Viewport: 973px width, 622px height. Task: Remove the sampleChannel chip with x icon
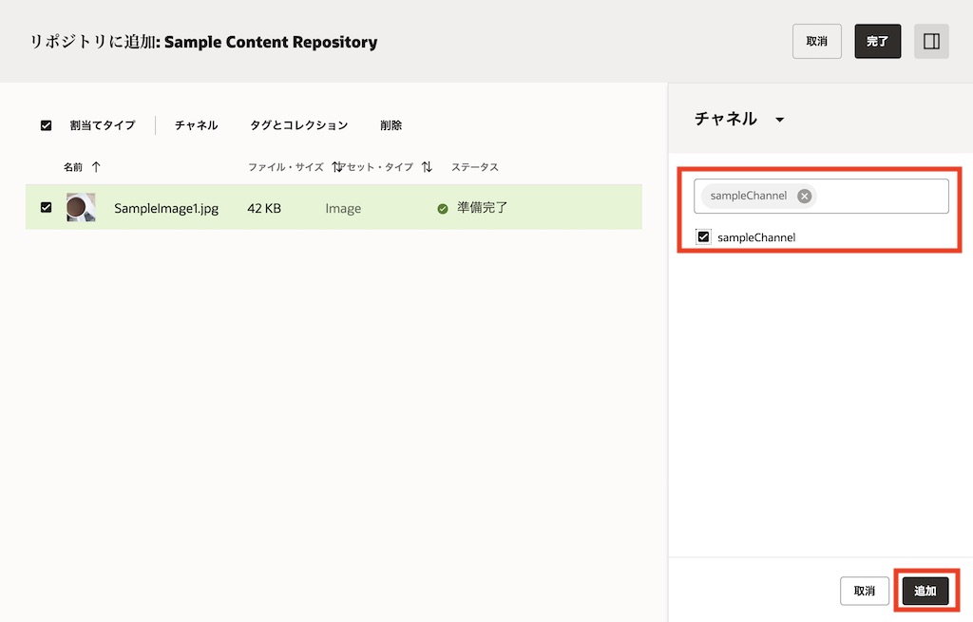pyautogui.click(x=805, y=197)
